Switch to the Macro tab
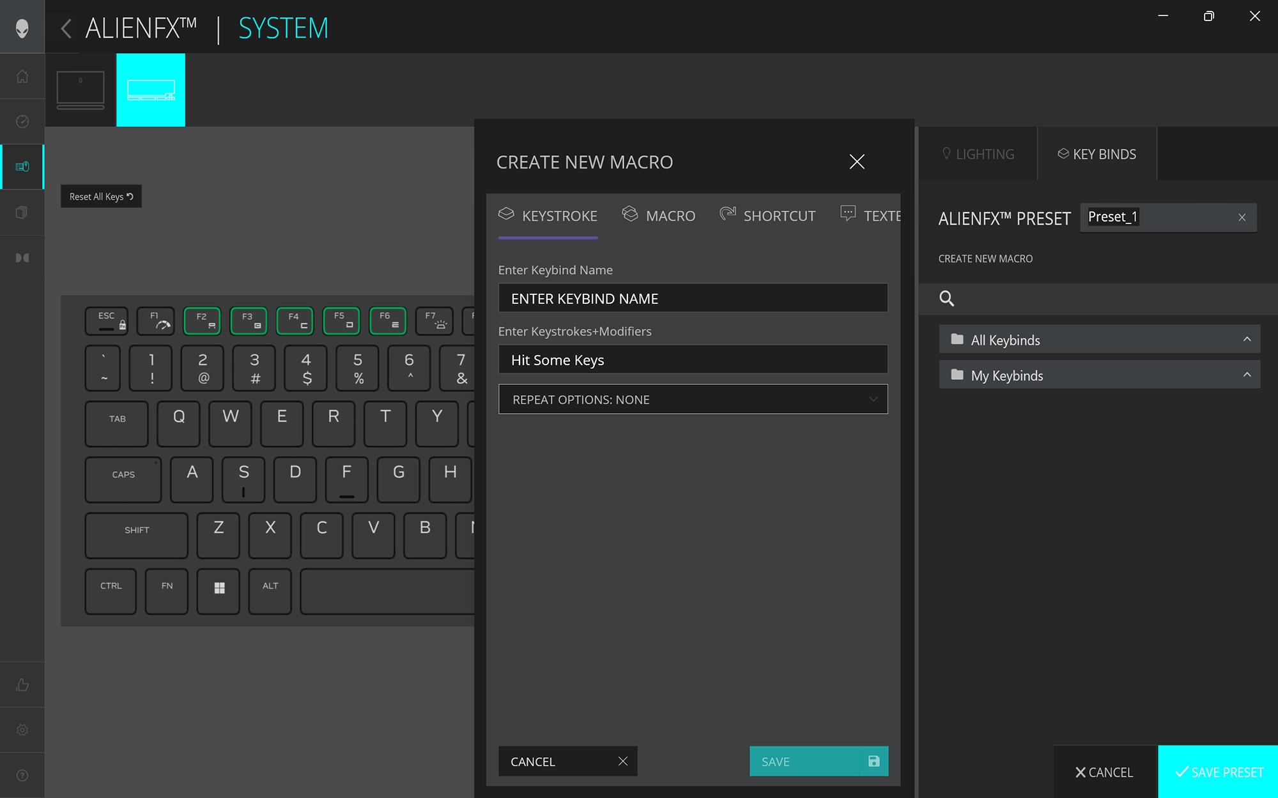This screenshot has width=1278, height=798. (x=658, y=216)
